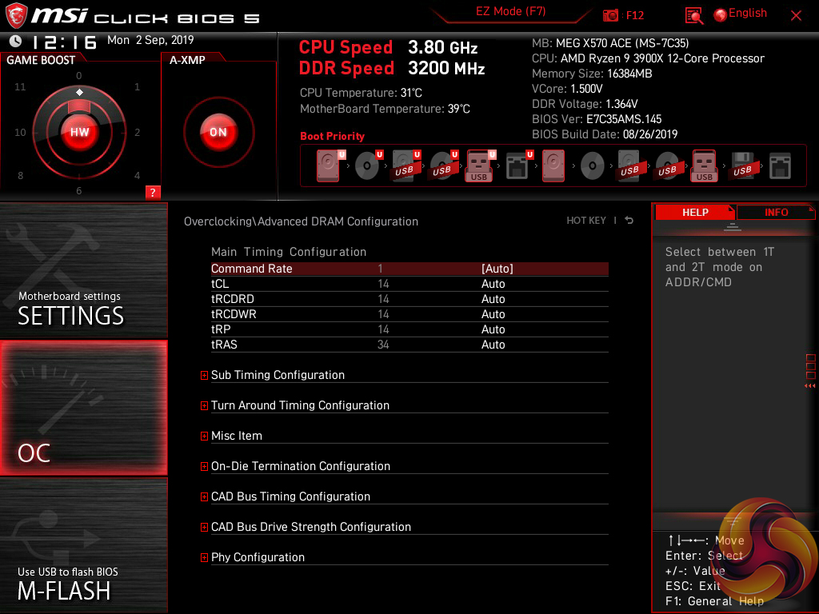Click the Main Timing Configuration heading
The width and height of the screenshot is (819, 614).
[289, 252]
